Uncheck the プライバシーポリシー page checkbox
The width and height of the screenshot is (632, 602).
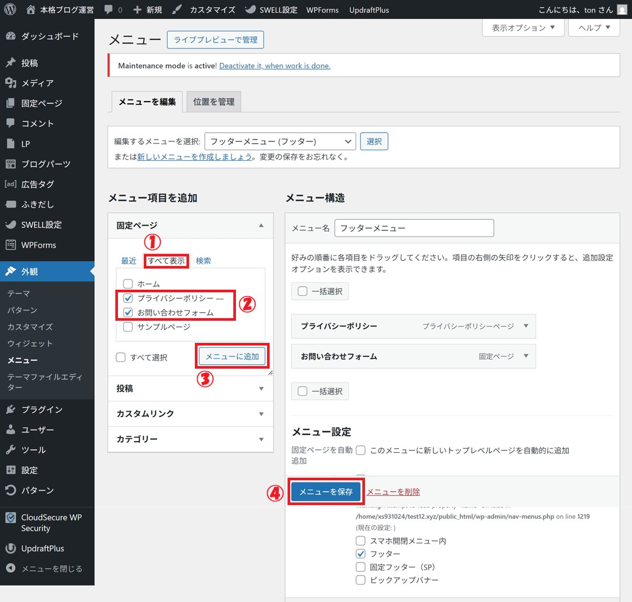click(128, 298)
